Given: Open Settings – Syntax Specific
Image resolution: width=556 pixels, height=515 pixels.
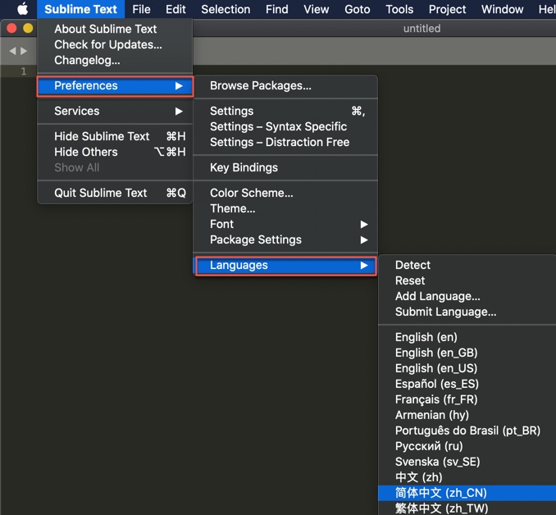Looking at the screenshot, I should tap(285, 126).
